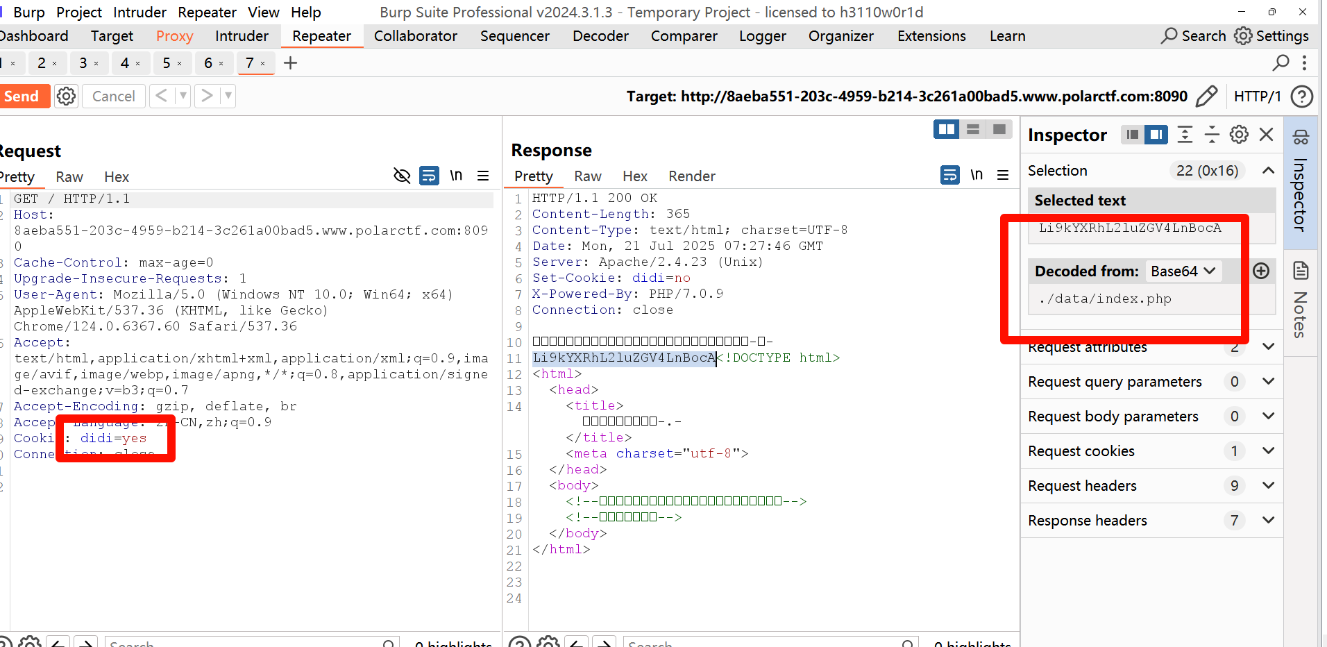Switch Response view to Render
The image size is (1327, 647).
coord(692,176)
